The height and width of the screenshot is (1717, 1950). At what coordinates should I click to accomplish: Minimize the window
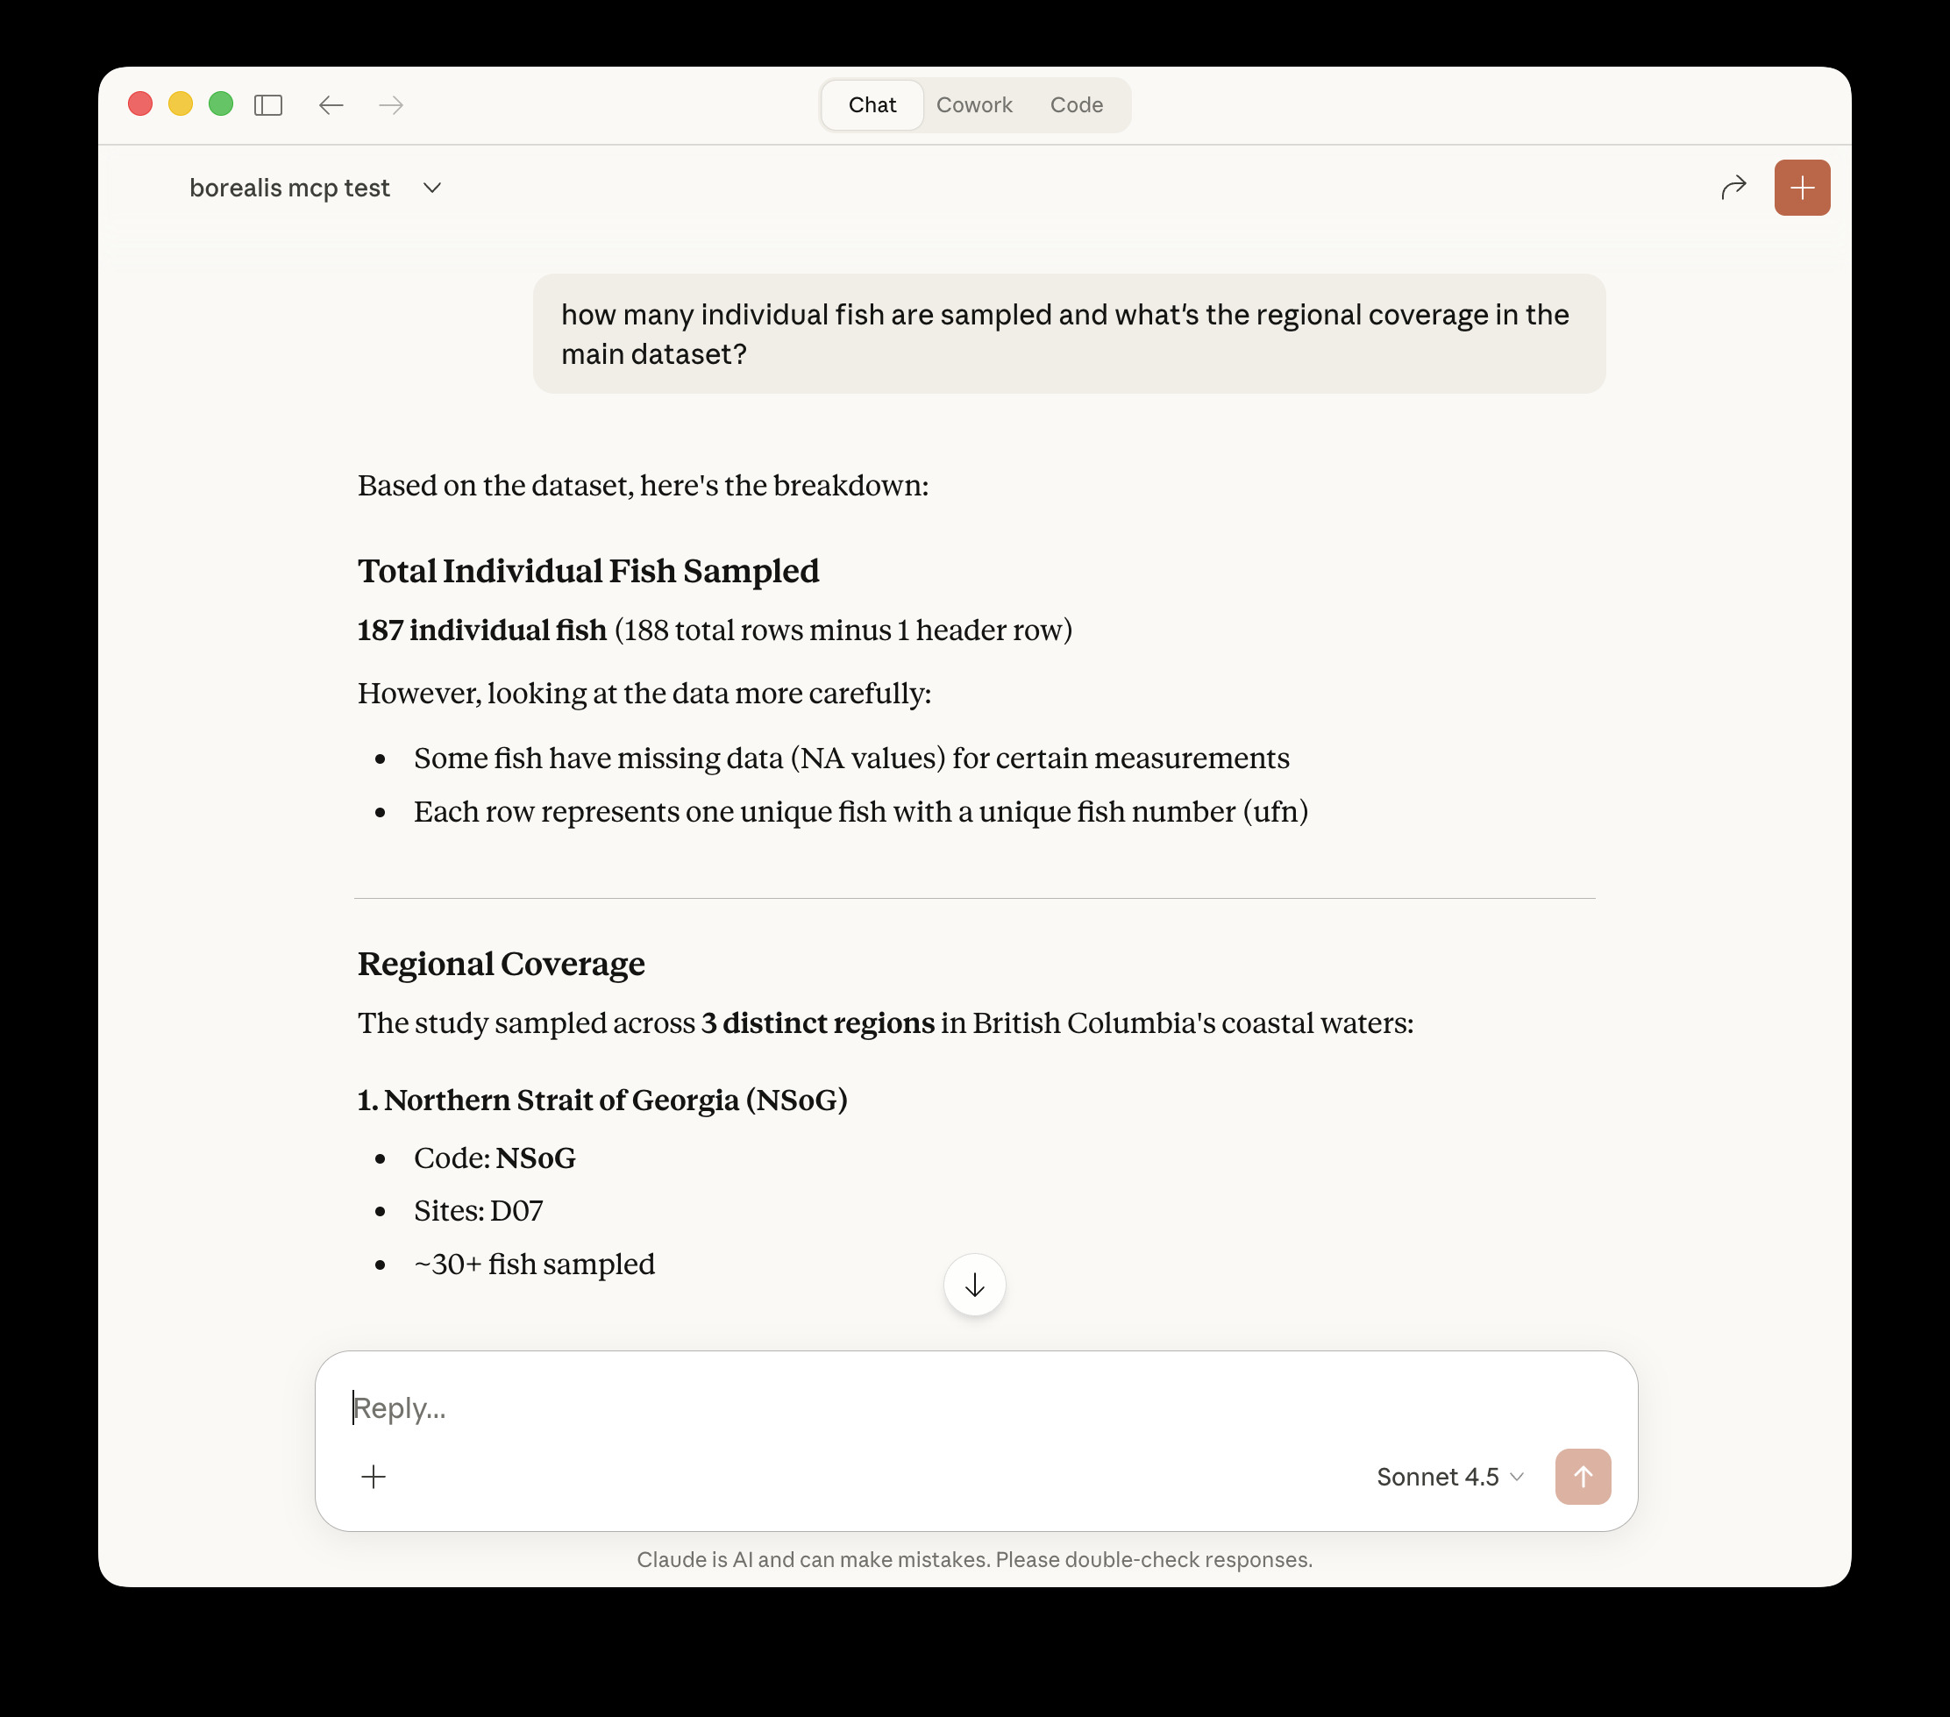[x=180, y=103]
